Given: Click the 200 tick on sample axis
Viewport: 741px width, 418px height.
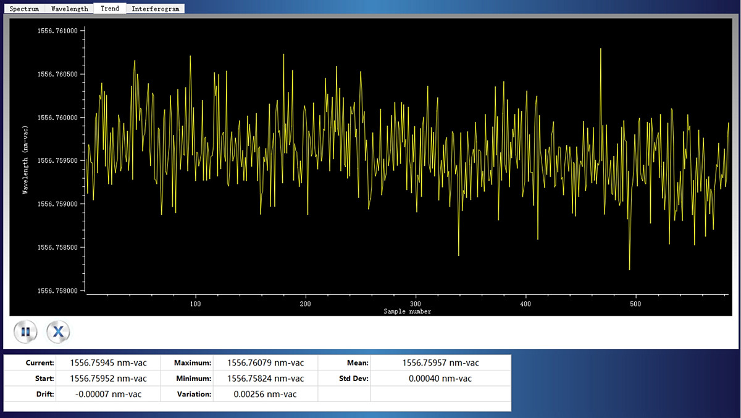Looking at the screenshot, I should click(306, 304).
